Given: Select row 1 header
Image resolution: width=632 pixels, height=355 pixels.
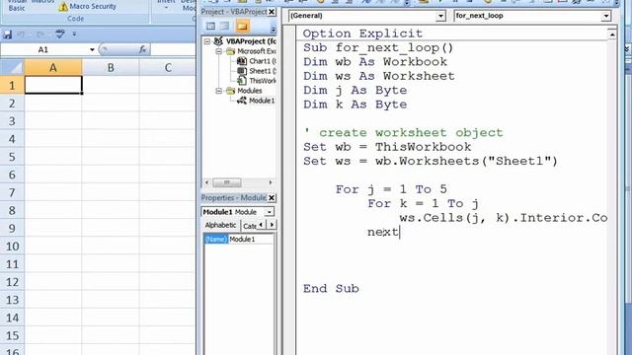Looking at the screenshot, I should [12, 86].
